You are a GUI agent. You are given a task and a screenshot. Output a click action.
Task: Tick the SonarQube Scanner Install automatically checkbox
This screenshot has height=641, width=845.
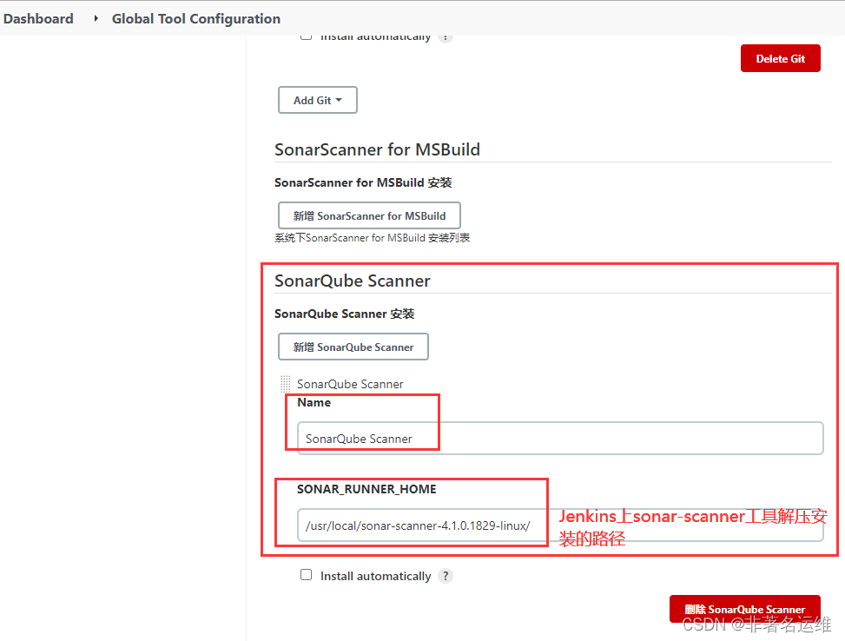tap(306, 575)
